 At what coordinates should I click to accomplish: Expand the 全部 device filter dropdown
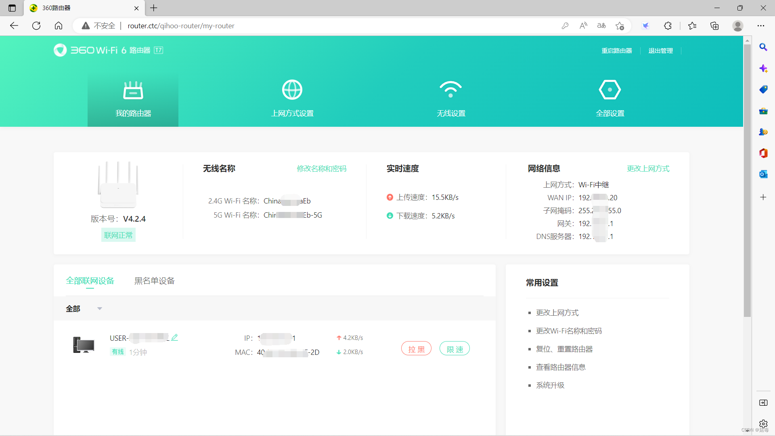(99, 309)
